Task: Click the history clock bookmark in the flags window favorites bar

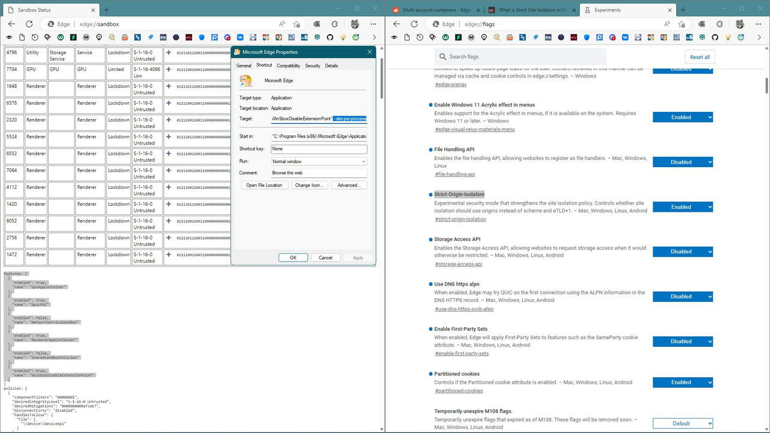Action: [x=420, y=37]
